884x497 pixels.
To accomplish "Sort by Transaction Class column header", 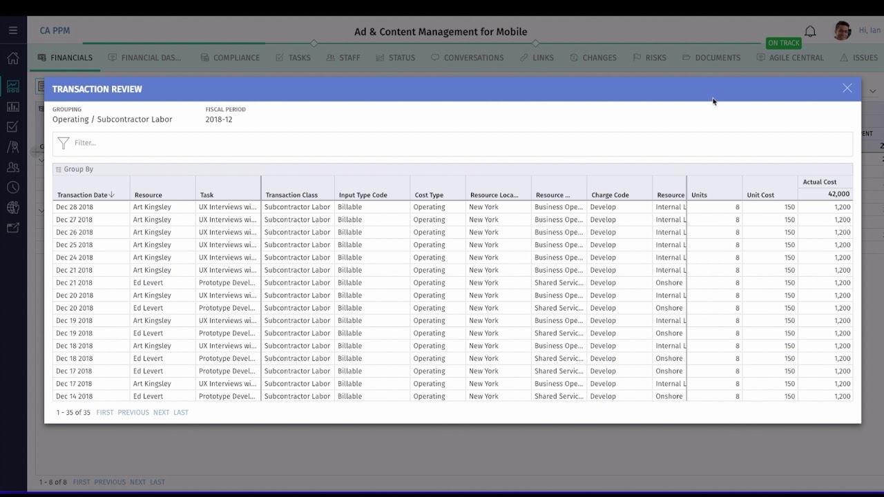I will pyautogui.click(x=291, y=195).
